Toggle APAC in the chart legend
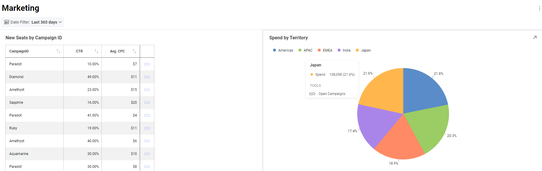The height and width of the screenshot is (171, 542). pos(305,50)
